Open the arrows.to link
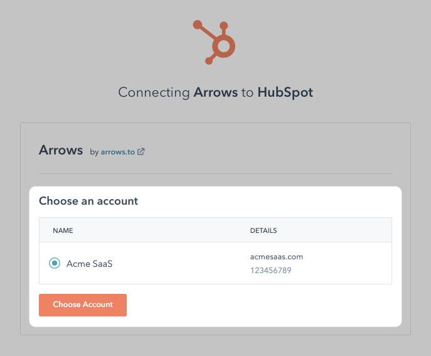Image resolution: width=431 pixels, height=356 pixels. pyautogui.click(x=118, y=151)
